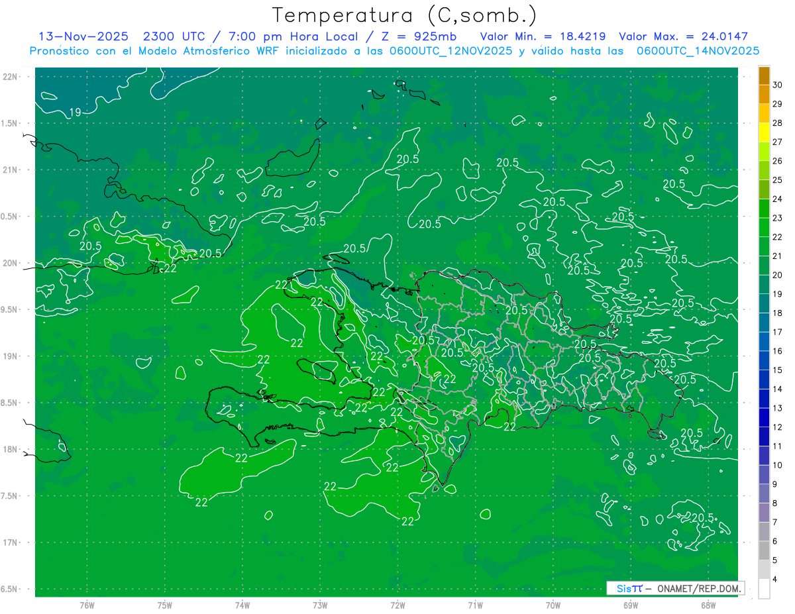Click the '73W' longitude axis label
This screenshot has height=614, width=795.
coord(320,605)
